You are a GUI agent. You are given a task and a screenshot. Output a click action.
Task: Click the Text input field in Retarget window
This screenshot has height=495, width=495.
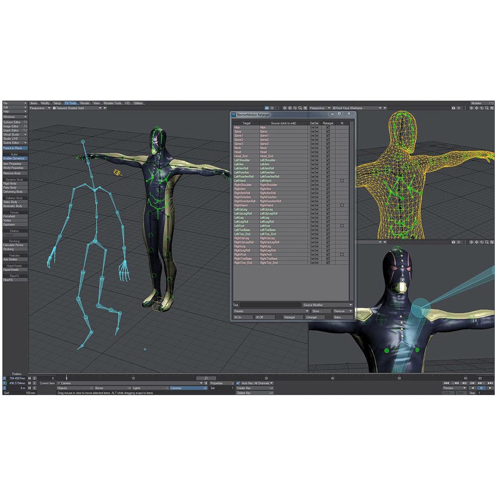(x=270, y=305)
